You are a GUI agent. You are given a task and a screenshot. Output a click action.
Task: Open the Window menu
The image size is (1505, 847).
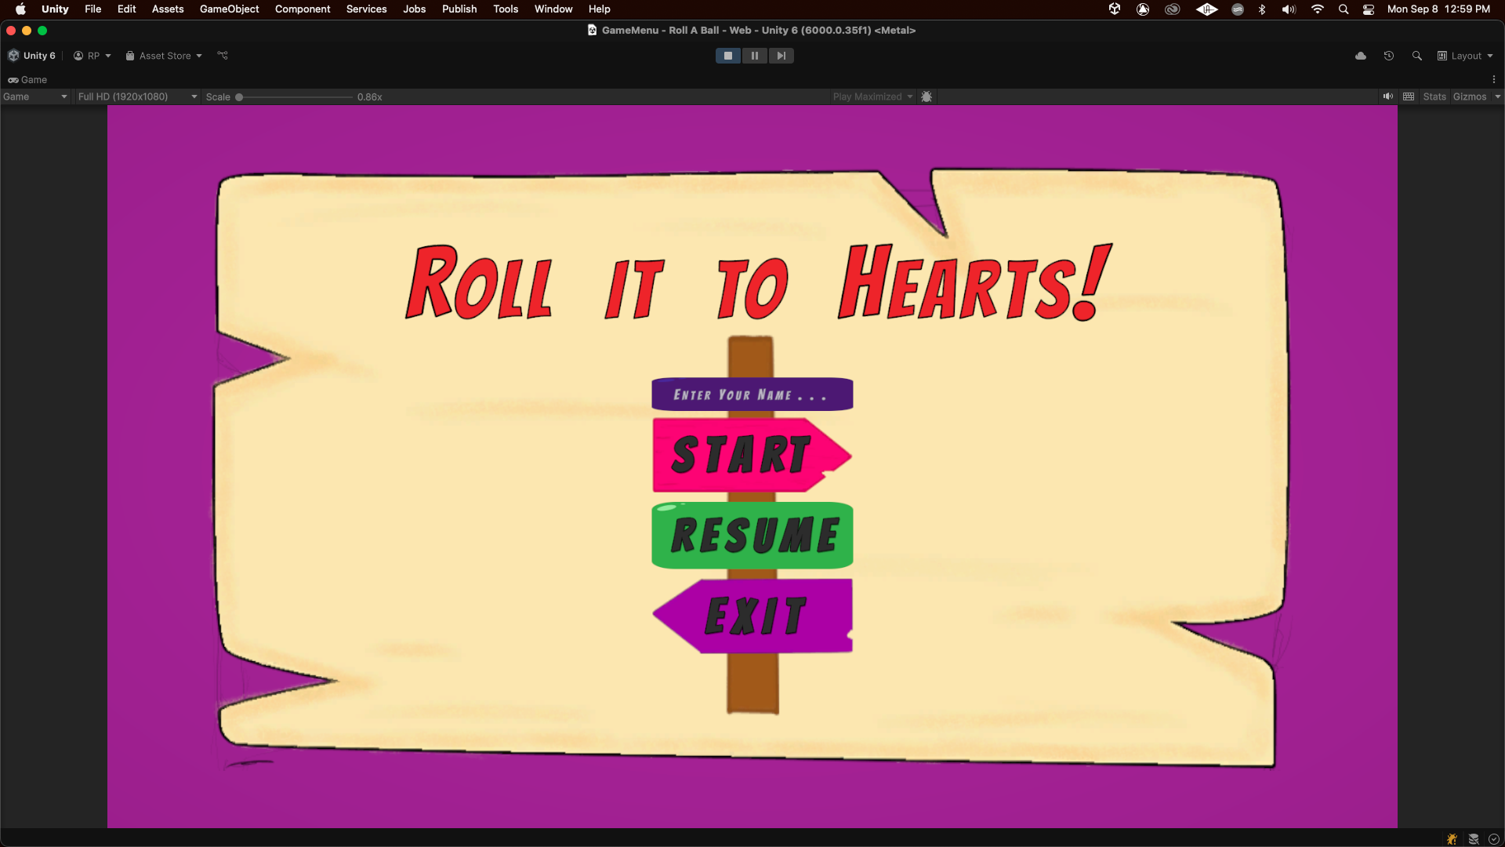click(x=553, y=9)
